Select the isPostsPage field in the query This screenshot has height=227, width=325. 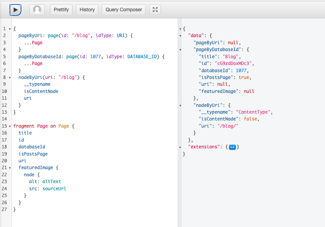[34, 153]
